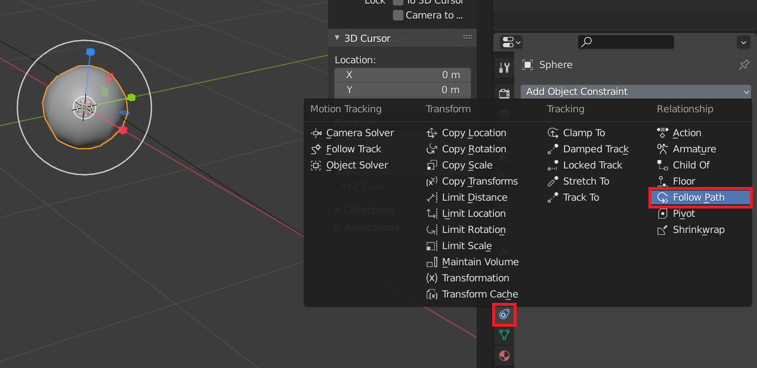Select the Follow Track constraint

[346, 149]
